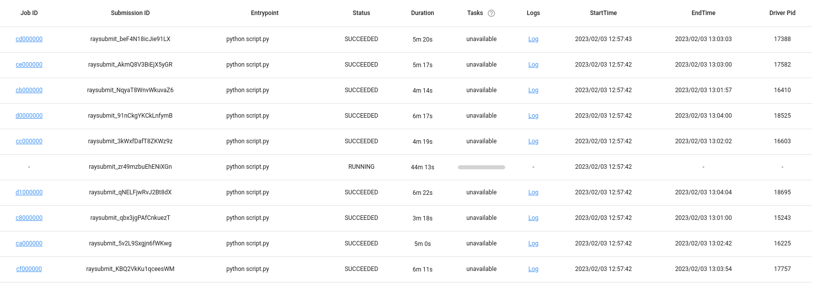Screen dimensions: 814x283
Task: Click the Tasks help question mark icon
Action: click(491, 14)
